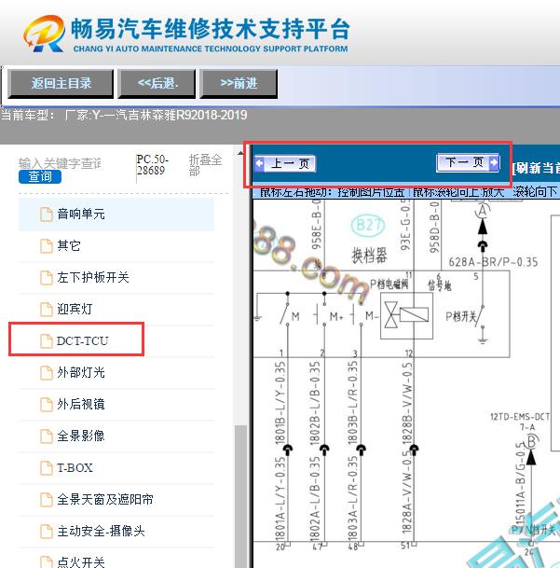The image size is (560, 568).
Task: Click left arrow icon on 上一页
Action: [x=260, y=163]
